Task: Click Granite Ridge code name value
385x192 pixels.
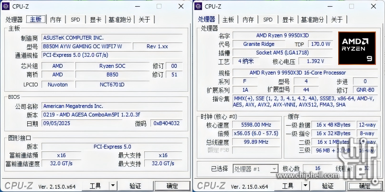Action: coord(259,44)
